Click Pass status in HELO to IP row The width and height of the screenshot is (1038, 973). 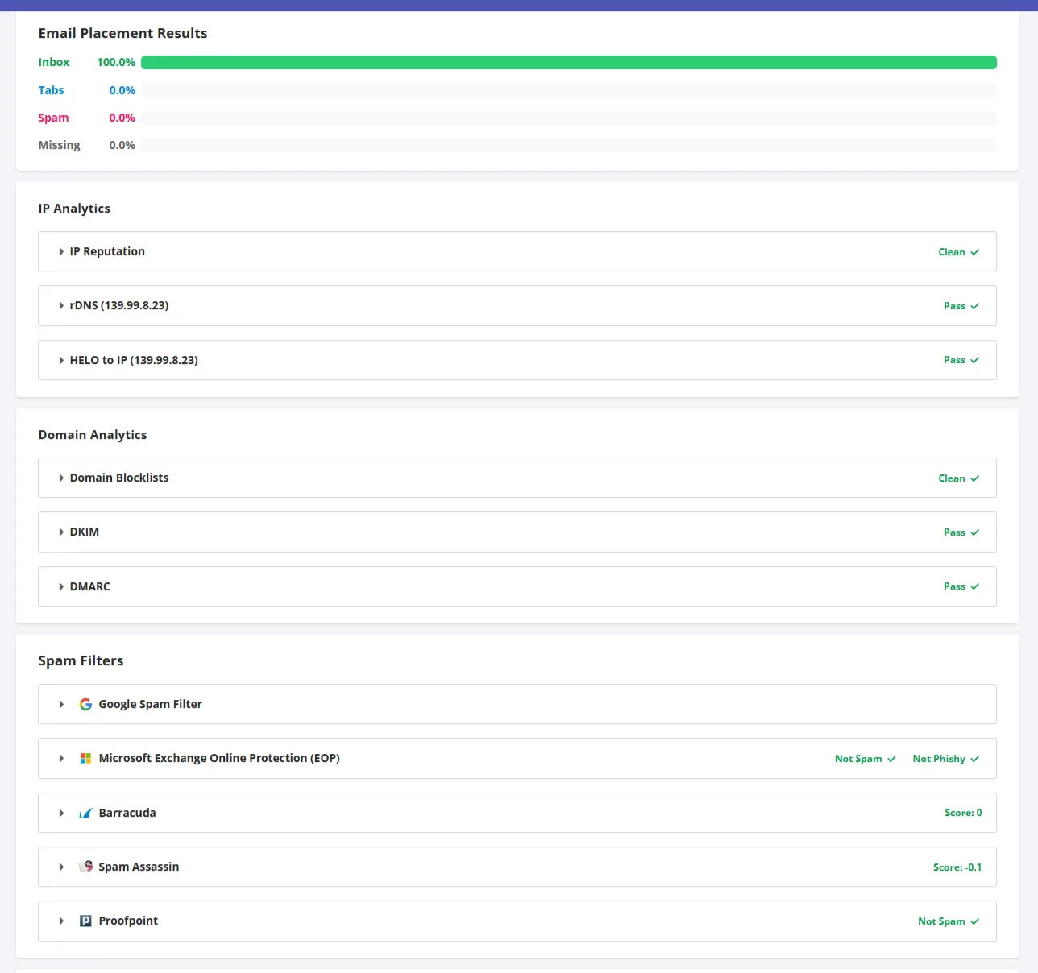(x=954, y=360)
